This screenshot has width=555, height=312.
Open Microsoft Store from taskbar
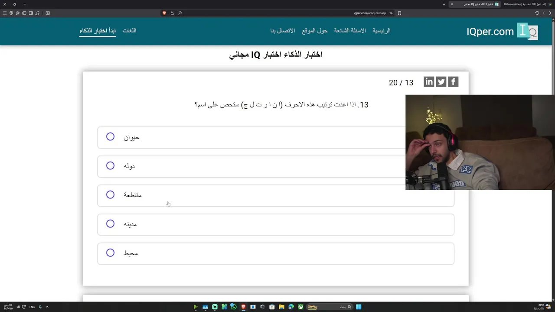[x=272, y=307]
